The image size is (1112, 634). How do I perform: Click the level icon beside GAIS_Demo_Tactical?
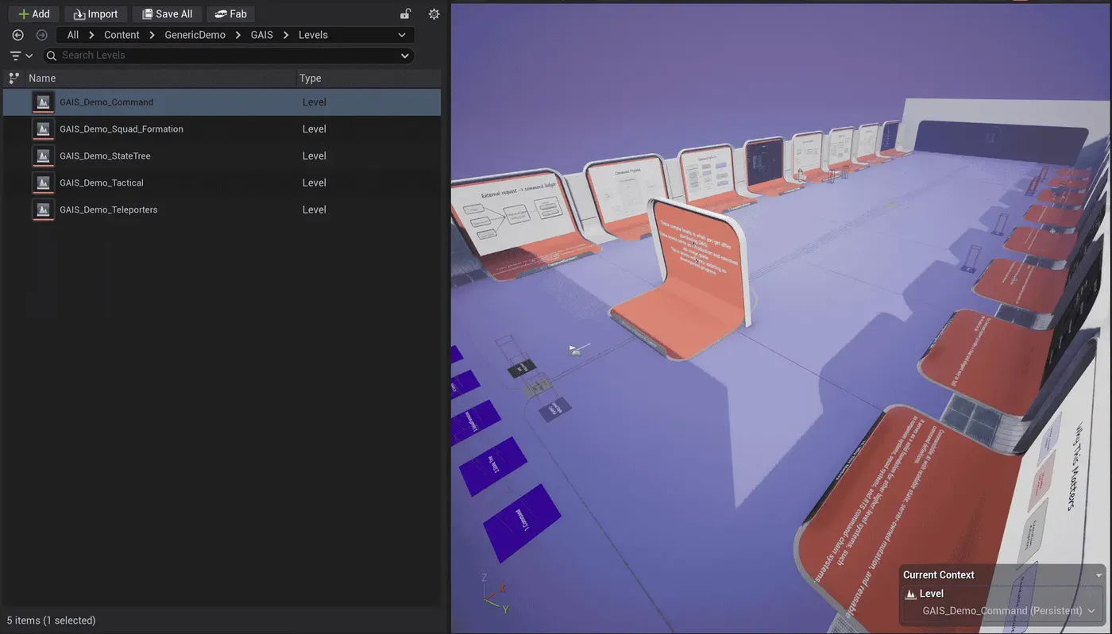[43, 183]
